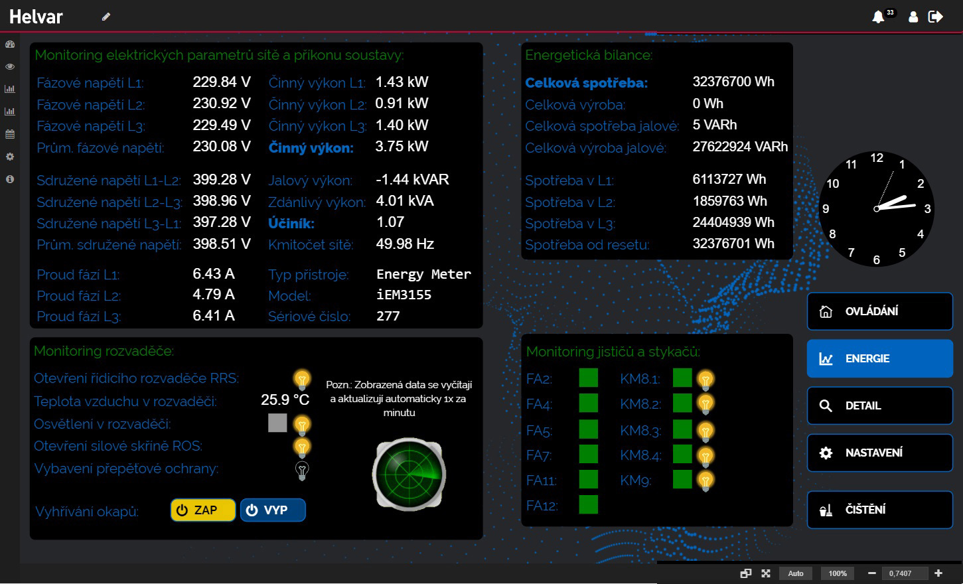Image resolution: width=963 pixels, height=584 pixels.
Task: Toggle the gray switchboard lighting indicator square
Action: [x=277, y=423]
